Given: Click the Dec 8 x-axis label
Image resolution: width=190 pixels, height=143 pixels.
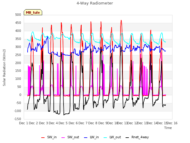Looking at the screenshot, I should point(93,123).
